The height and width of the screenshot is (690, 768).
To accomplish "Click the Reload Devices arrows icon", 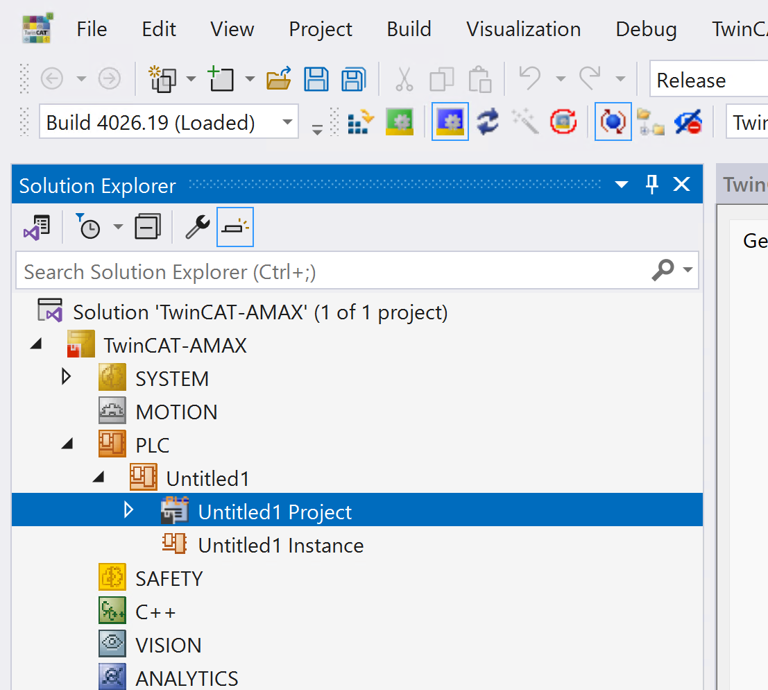I will [x=488, y=123].
